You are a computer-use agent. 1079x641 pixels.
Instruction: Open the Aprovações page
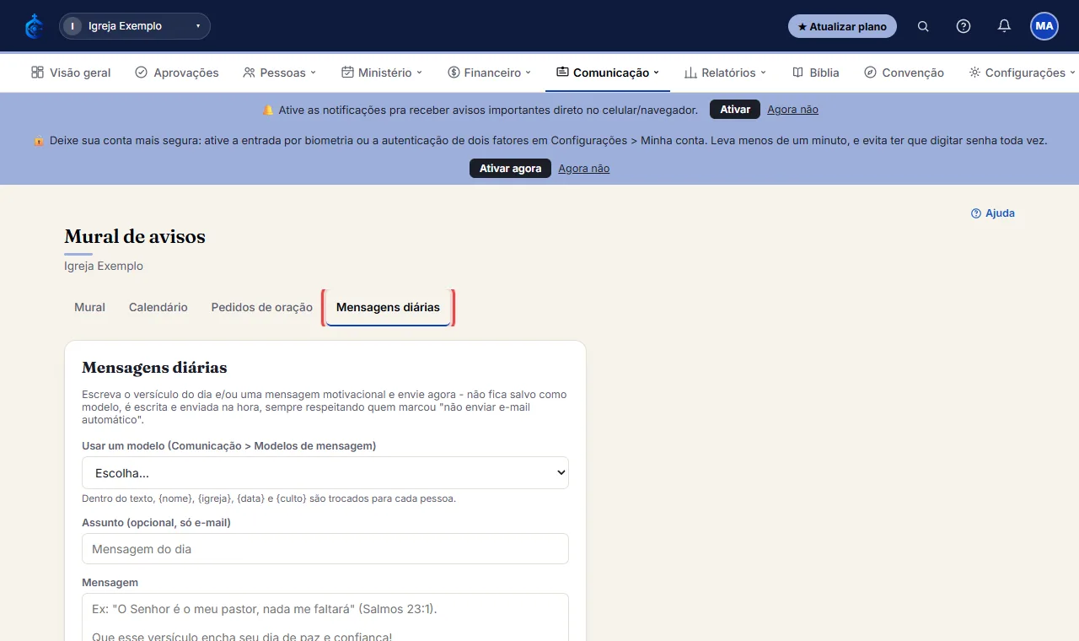click(x=177, y=73)
